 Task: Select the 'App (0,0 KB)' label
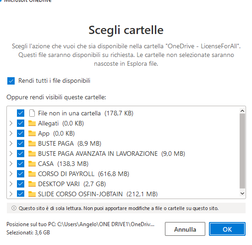[x=56, y=133]
